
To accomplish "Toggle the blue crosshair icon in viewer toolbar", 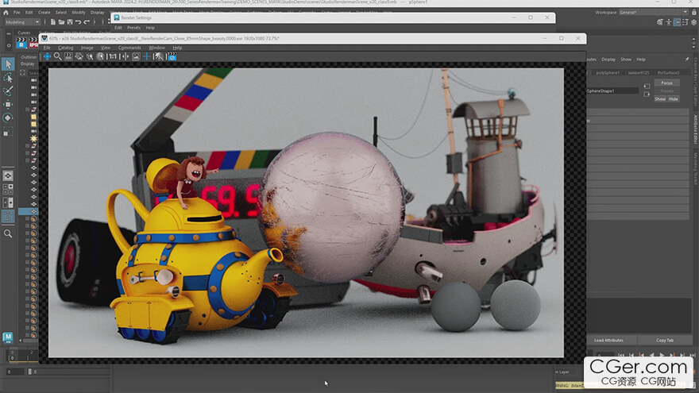I will [x=147, y=56].
